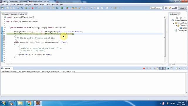Click the red Terminate icon in main toolbar
The image size is (188, 106).
[33, 8]
